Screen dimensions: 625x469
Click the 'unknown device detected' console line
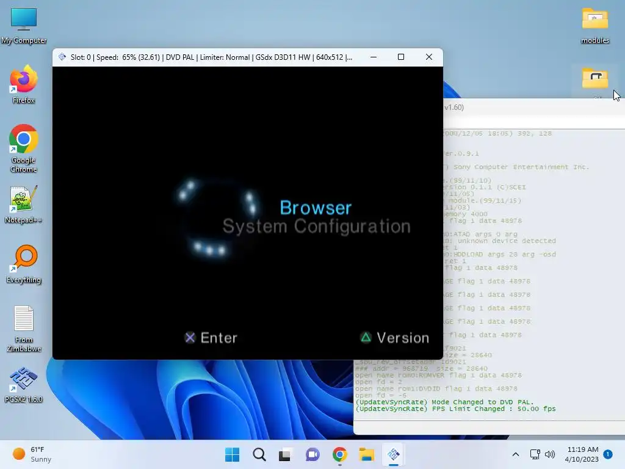click(500, 241)
